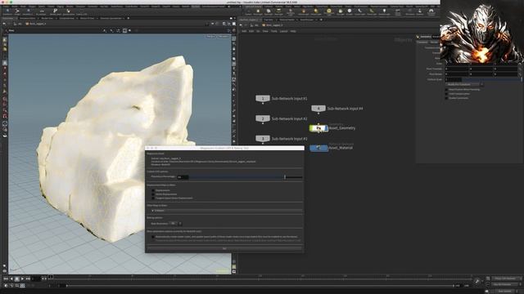Create an Ambient Light from the shelf
The width and height of the screenshot is (524, 294).
(x=384, y=11)
